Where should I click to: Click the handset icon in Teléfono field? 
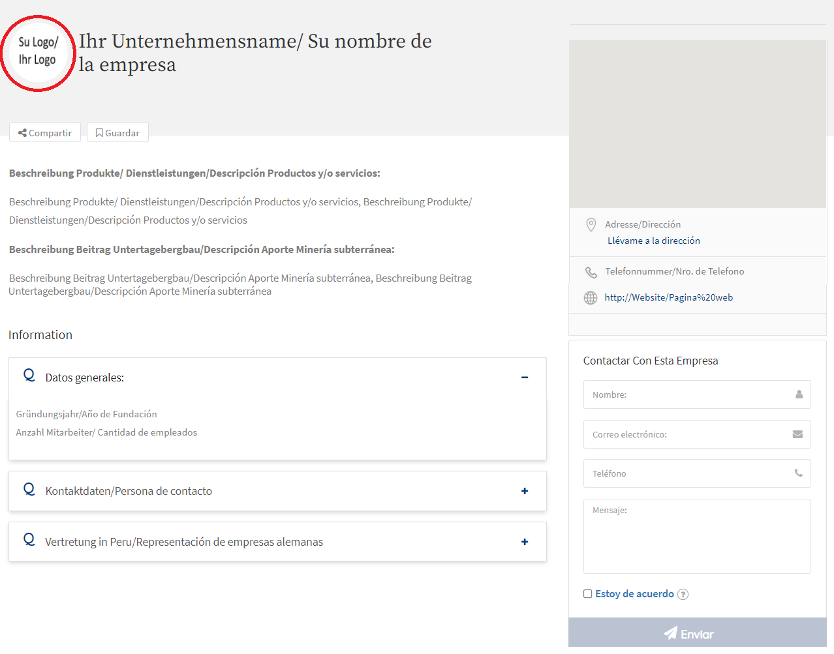[799, 473]
